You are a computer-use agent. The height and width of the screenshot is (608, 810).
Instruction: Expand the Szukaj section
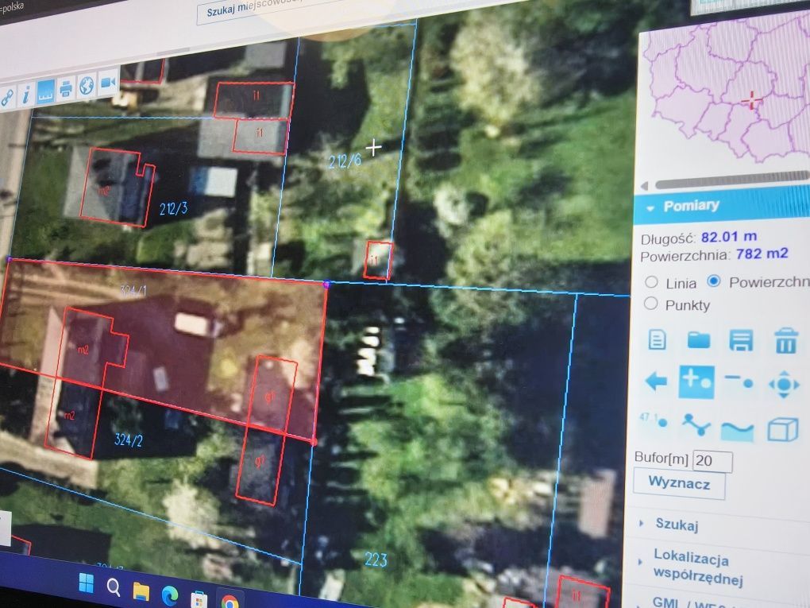pyautogui.click(x=677, y=525)
